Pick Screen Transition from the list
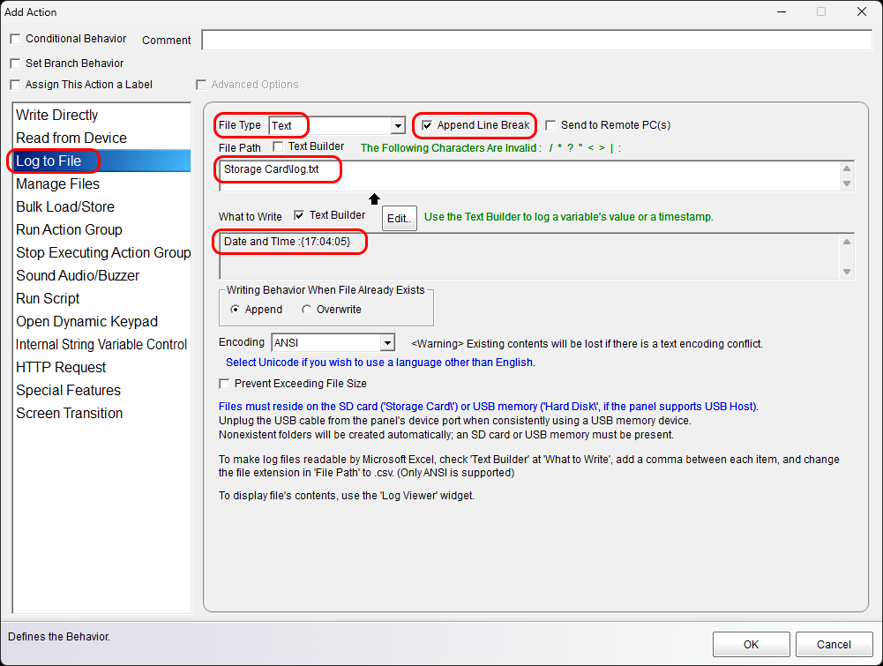Viewport: 883px width, 666px height. point(69,414)
